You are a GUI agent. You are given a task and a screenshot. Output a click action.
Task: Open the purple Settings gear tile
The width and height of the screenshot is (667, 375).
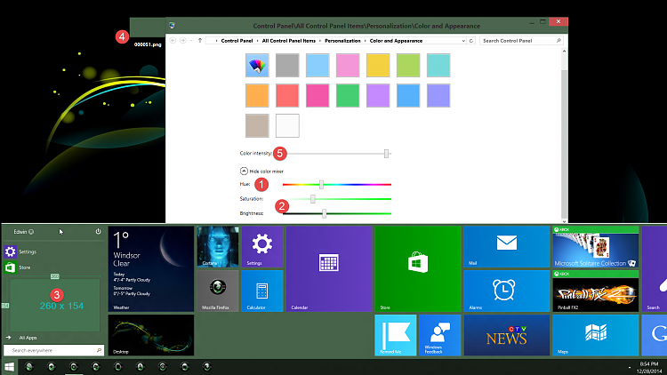pyautogui.click(x=262, y=247)
